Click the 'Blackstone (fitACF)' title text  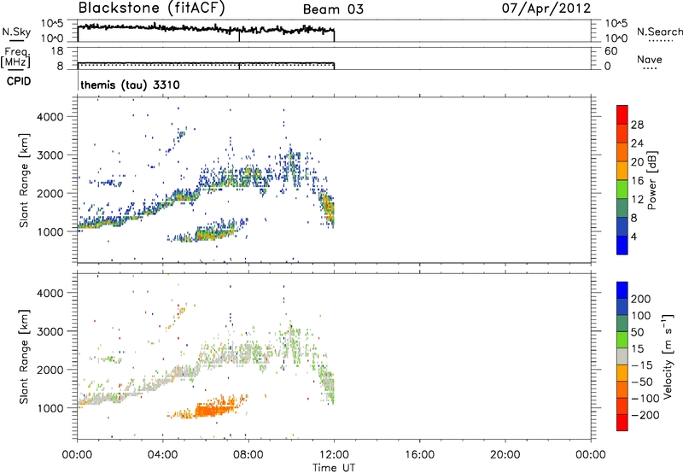(152, 8)
